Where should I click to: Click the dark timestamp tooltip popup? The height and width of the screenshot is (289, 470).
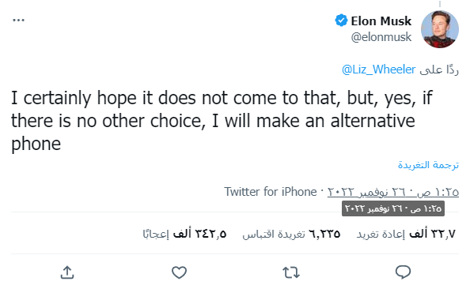coord(393,208)
